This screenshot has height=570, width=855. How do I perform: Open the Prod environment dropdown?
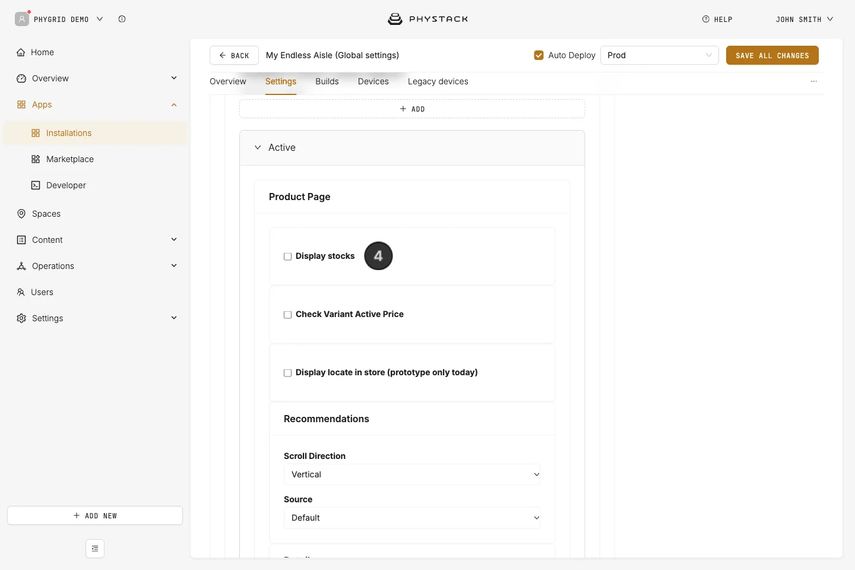[660, 55]
